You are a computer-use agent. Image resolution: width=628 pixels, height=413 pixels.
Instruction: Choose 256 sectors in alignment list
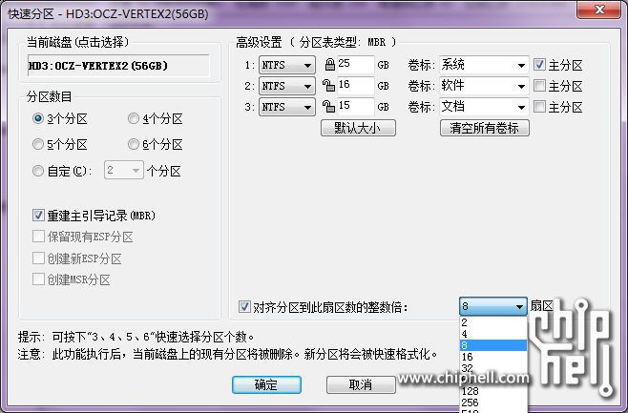pos(493,403)
